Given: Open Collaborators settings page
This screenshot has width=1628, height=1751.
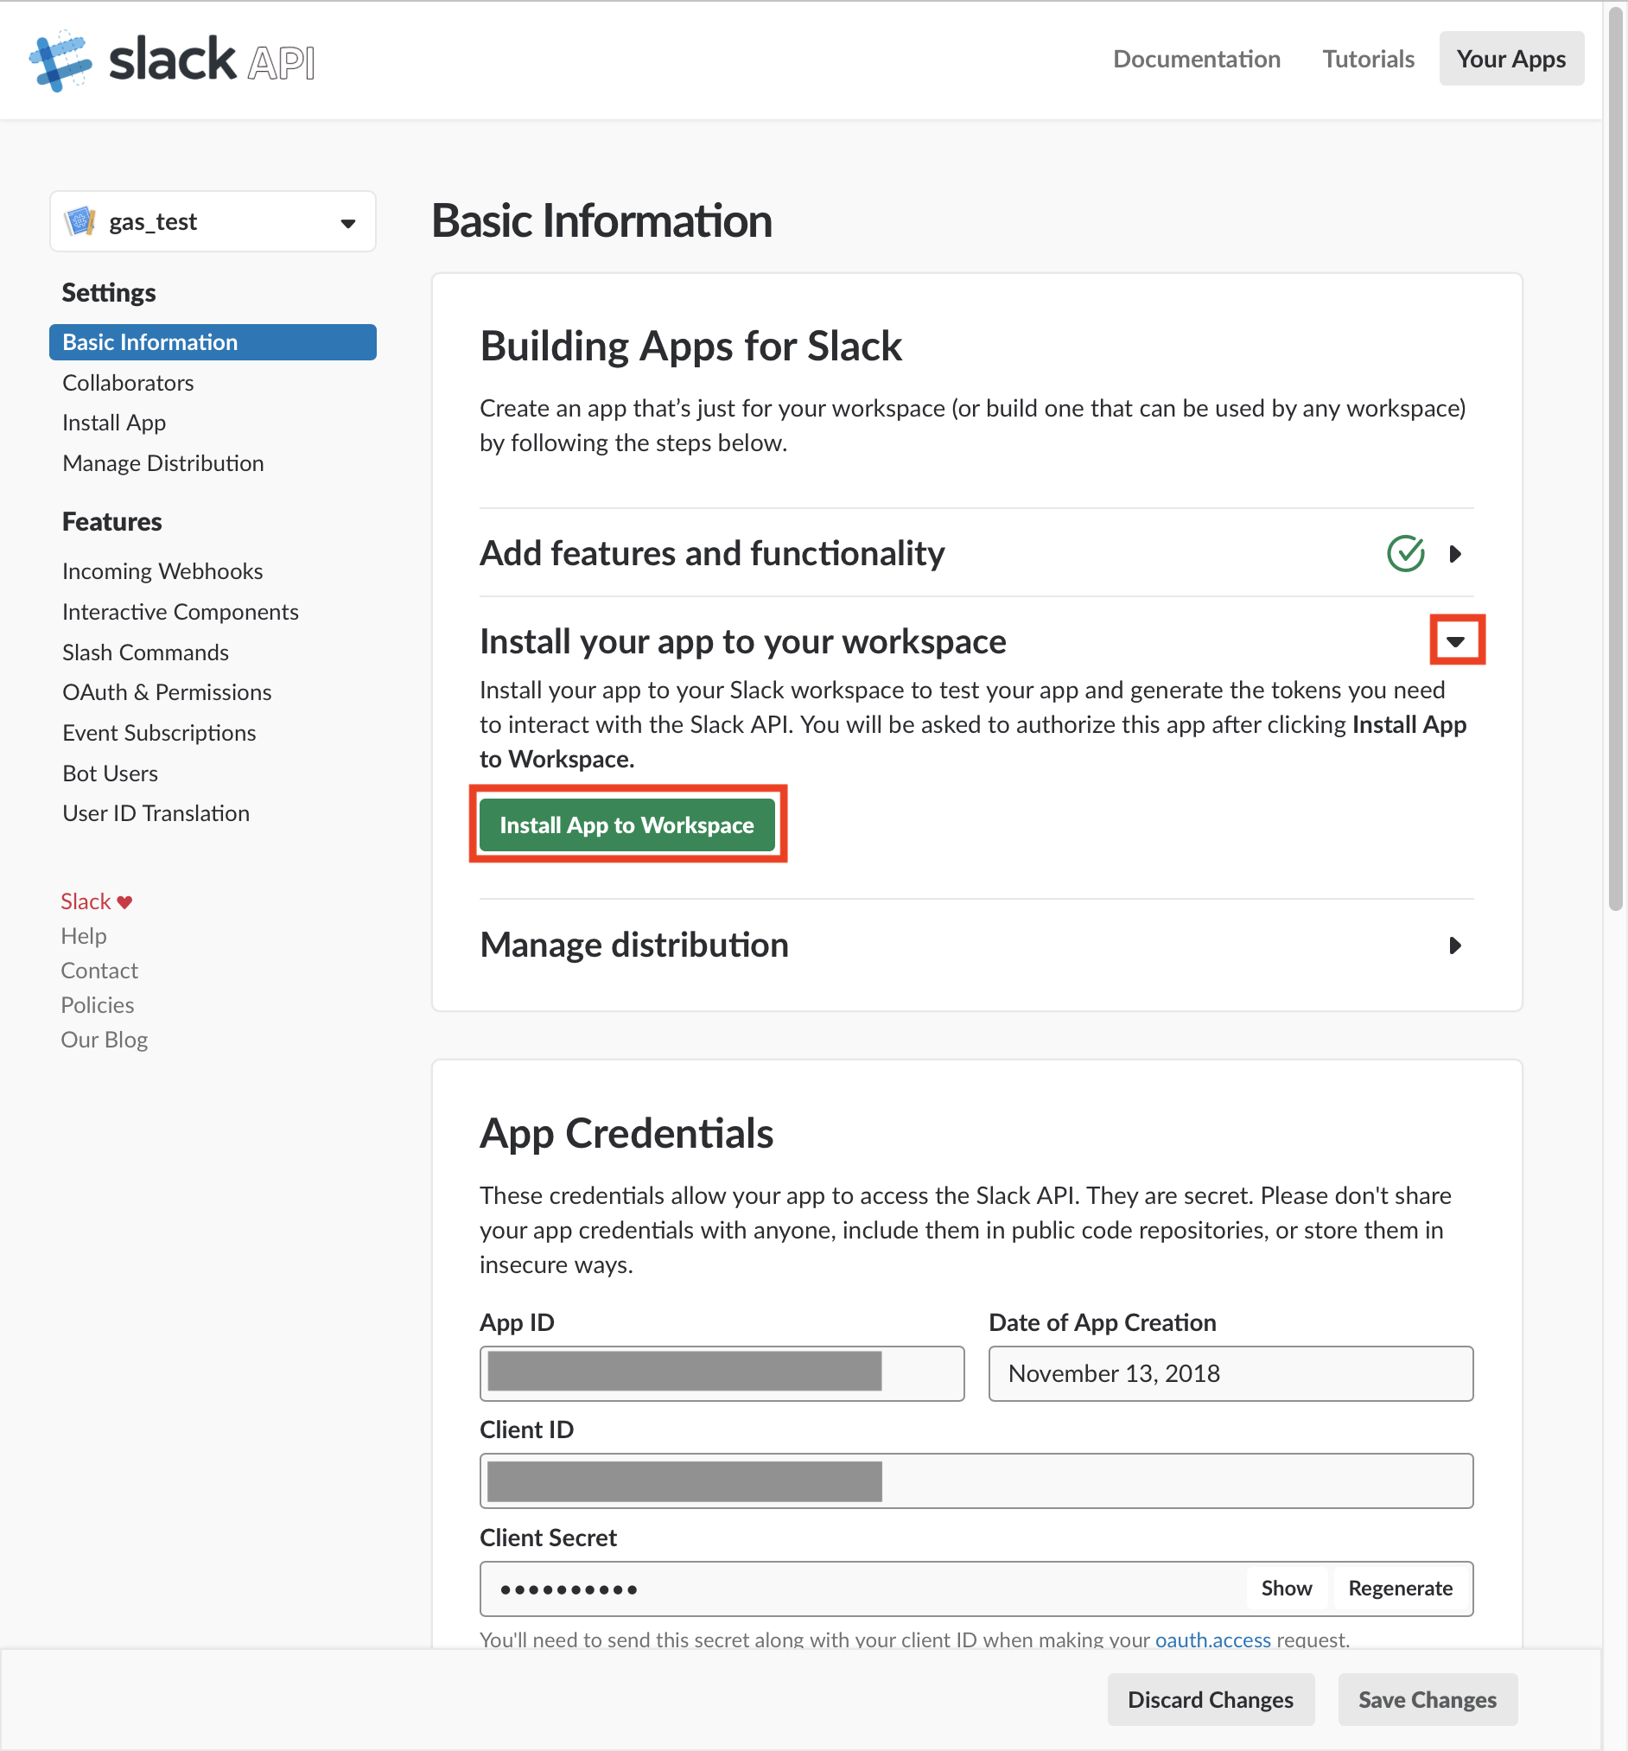Looking at the screenshot, I should click(128, 382).
